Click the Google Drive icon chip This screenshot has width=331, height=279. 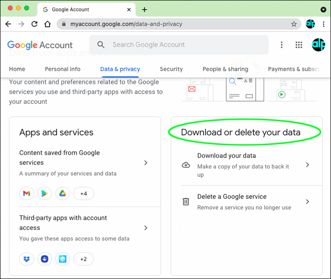click(x=62, y=193)
